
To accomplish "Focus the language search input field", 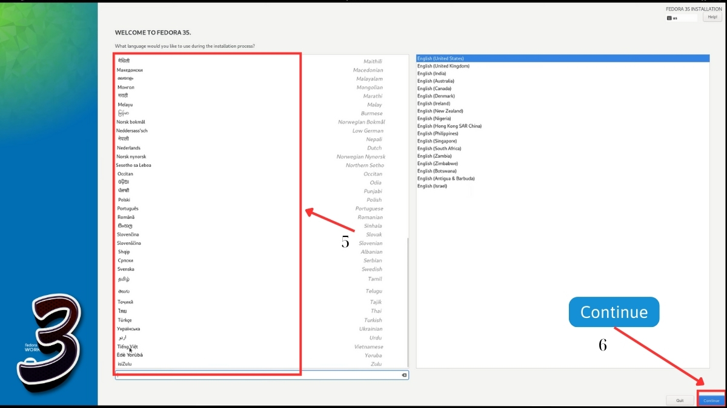I will coord(262,375).
